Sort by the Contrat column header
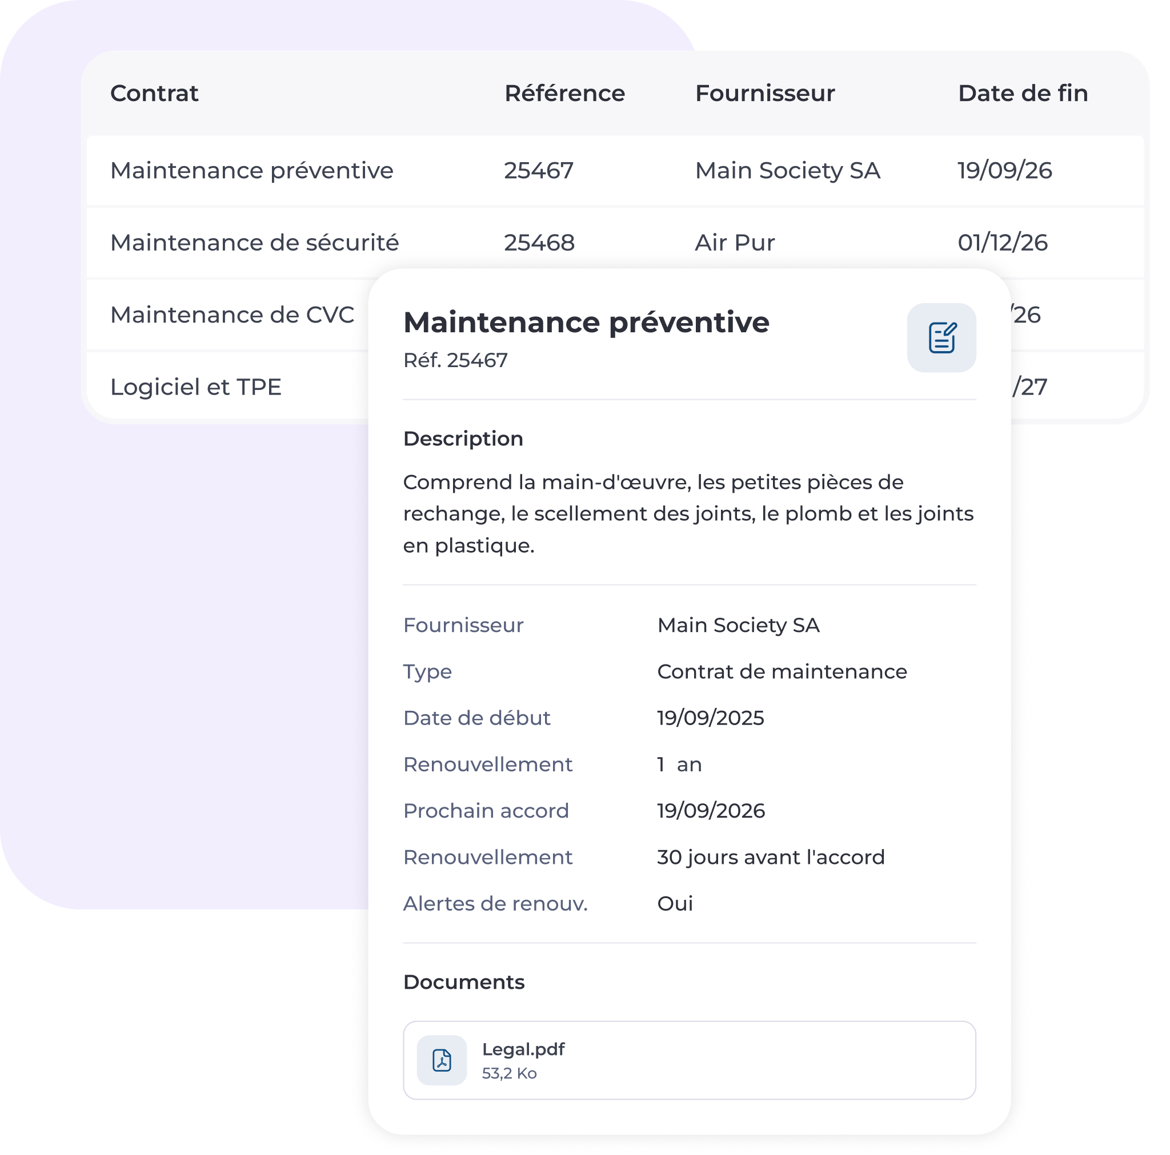This screenshot has width=1170, height=1155. coord(154,93)
